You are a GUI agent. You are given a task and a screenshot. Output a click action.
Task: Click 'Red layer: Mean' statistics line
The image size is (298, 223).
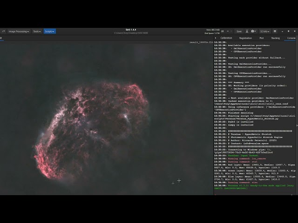(x=255, y=166)
